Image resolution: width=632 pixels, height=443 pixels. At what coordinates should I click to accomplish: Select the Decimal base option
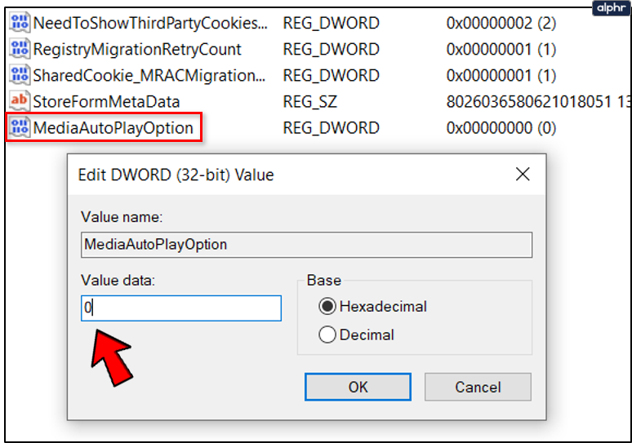pyautogui.click(x=328, y=334)
